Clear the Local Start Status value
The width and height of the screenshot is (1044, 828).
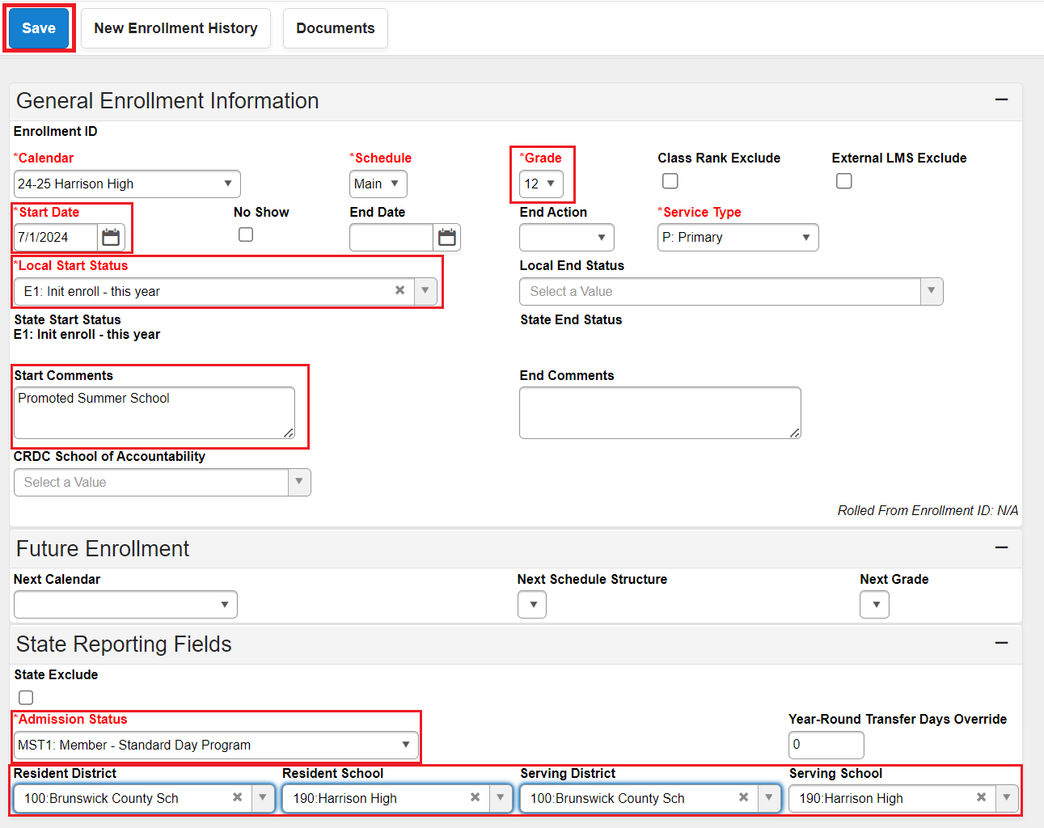coord(399,290)
